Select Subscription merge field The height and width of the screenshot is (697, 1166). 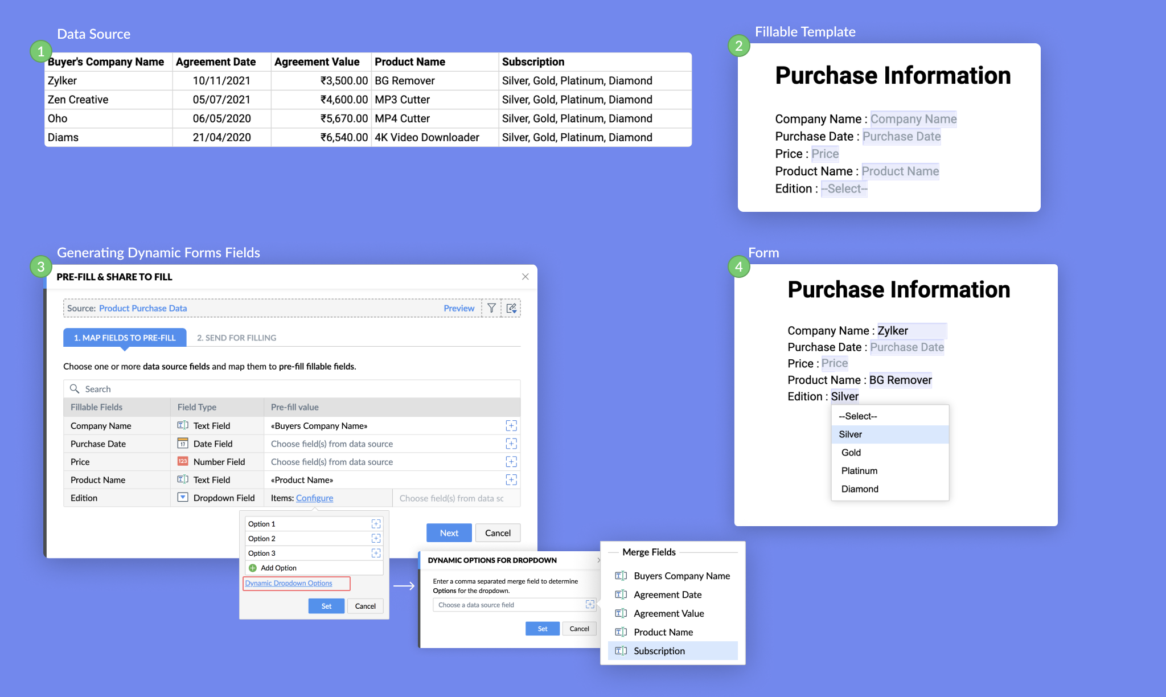(673, 651)
